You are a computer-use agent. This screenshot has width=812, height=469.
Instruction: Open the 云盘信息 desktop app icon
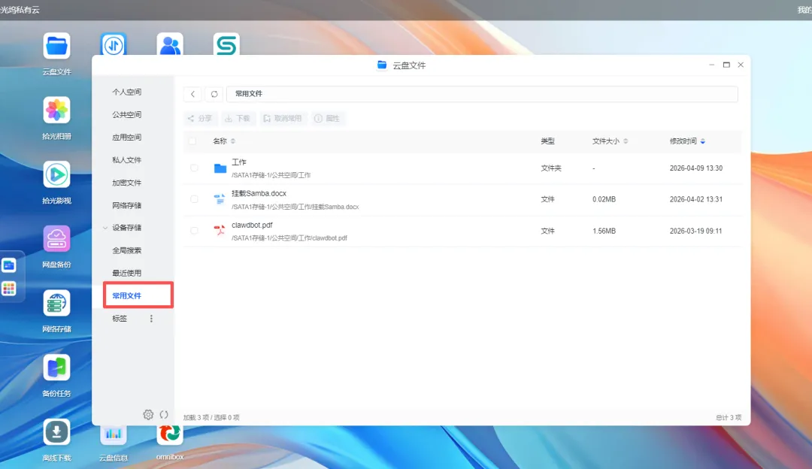pyautogui.click(x=113, y=435)
